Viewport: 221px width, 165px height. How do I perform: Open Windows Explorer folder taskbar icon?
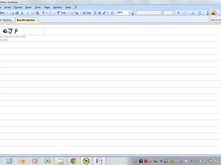click(61, 161)
